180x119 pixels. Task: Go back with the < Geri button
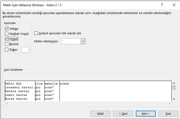tap(123, 114)
